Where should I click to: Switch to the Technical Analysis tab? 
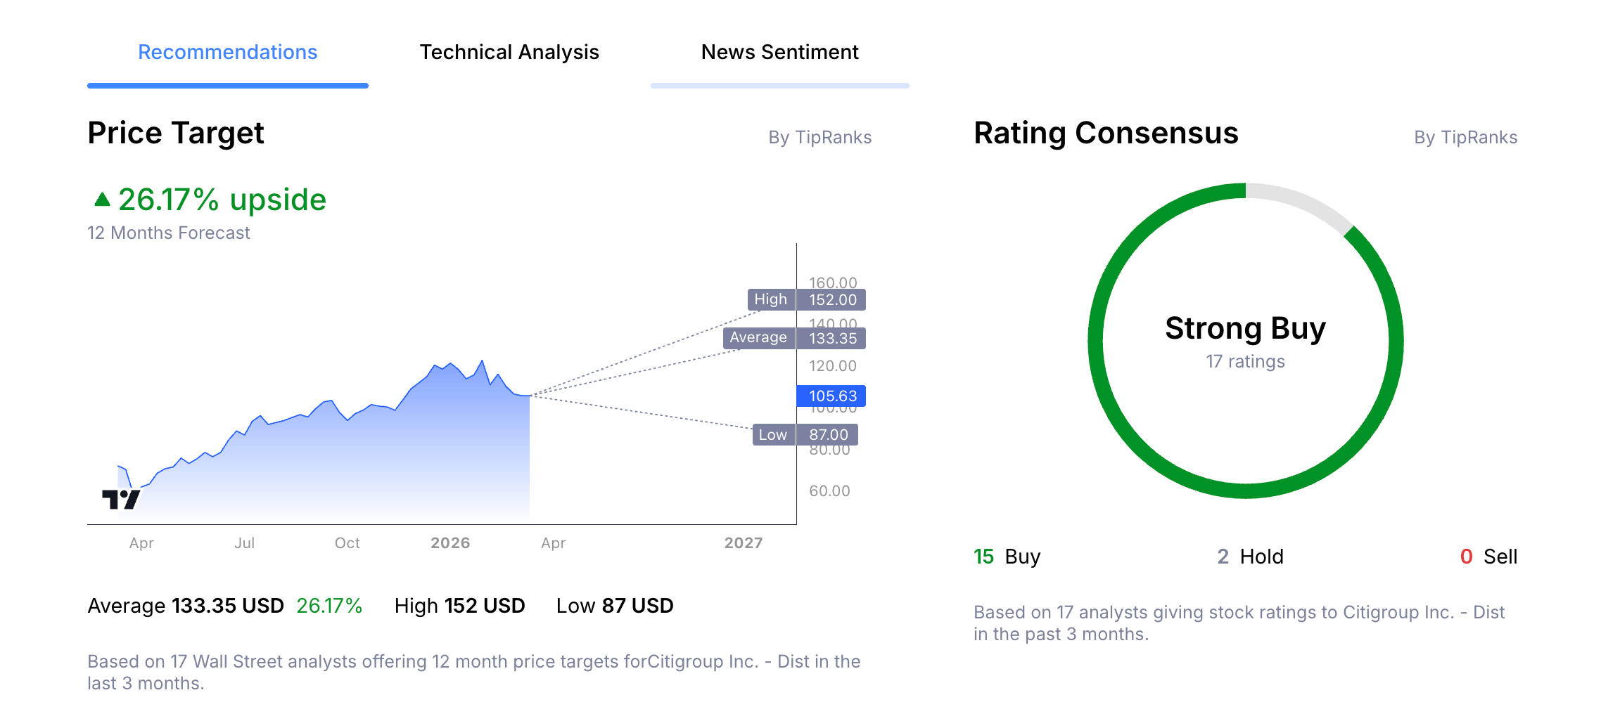click(x=509, y=52)
